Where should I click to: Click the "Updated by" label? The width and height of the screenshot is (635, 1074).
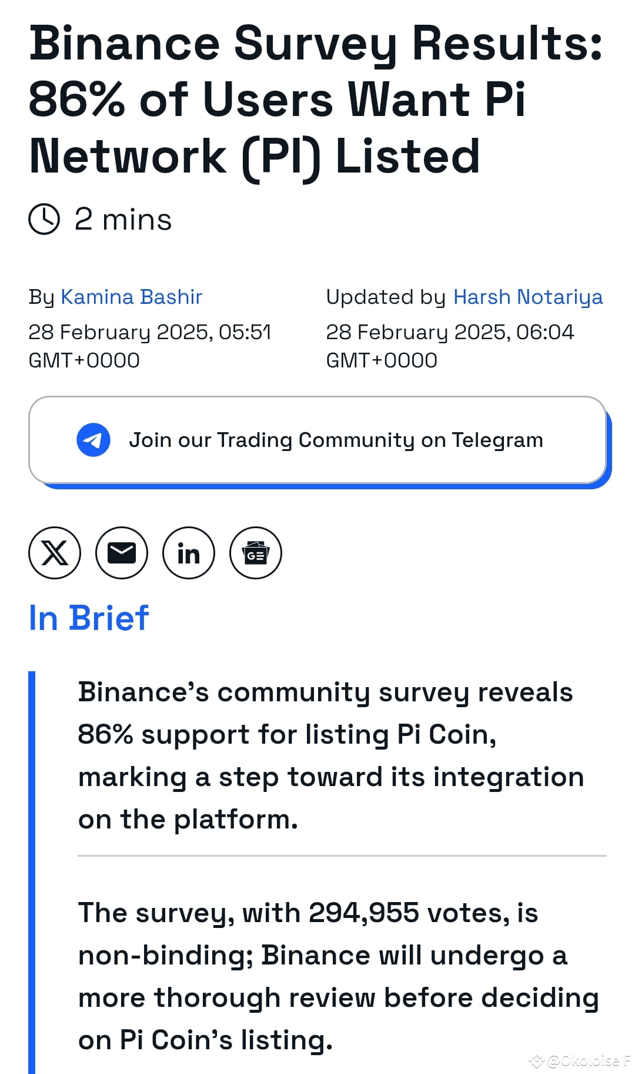point(386,297)
